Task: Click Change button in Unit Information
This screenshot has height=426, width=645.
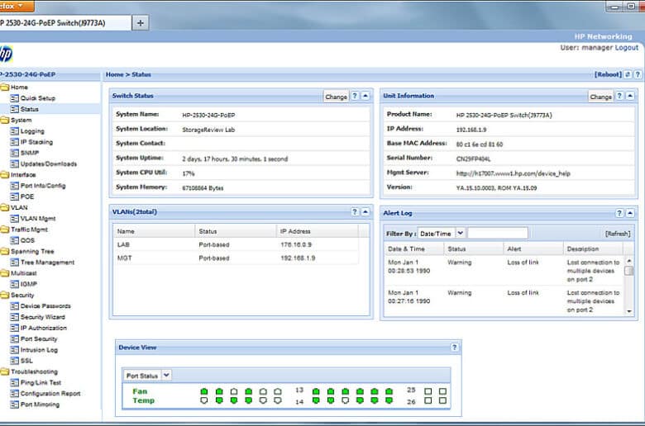Action: [x=600, y=97]
